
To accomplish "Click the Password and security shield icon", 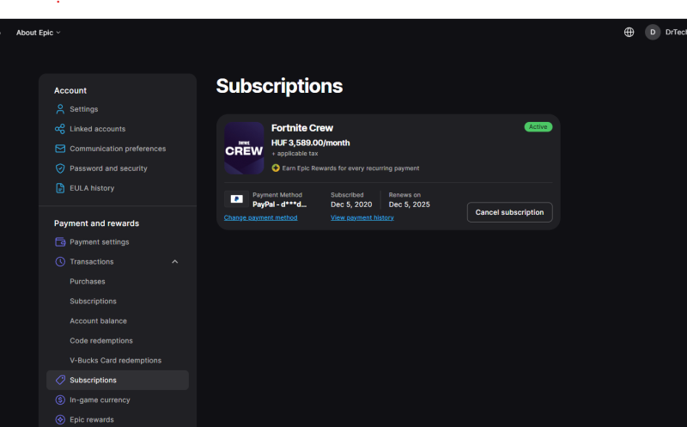I will 60,168.
